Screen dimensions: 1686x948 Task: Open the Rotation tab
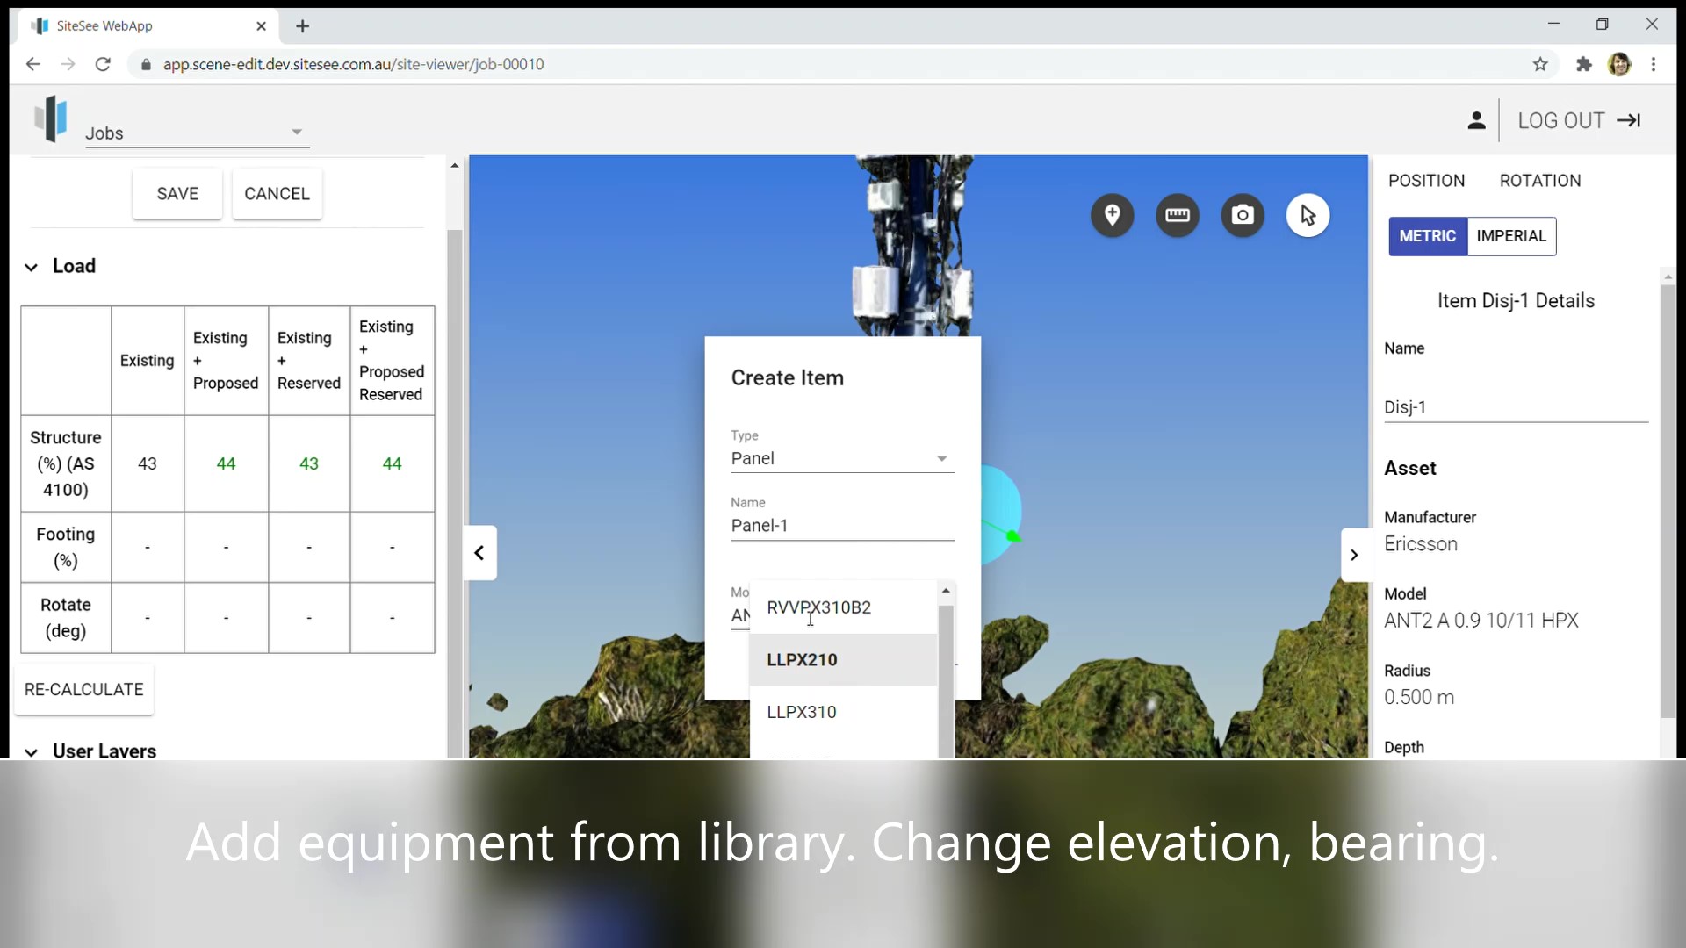(1539, 181)
